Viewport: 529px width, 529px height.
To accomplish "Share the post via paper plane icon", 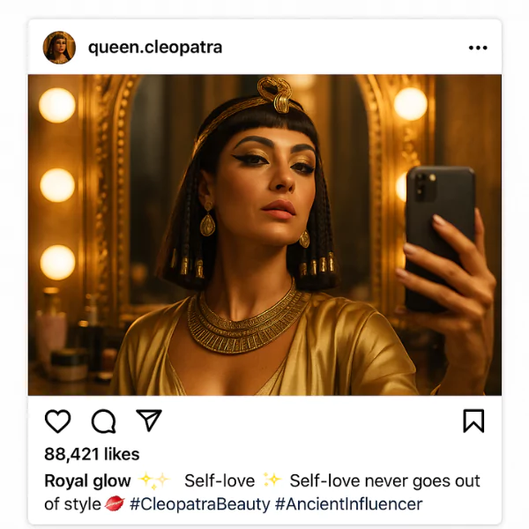I will (x=148, y=421).
